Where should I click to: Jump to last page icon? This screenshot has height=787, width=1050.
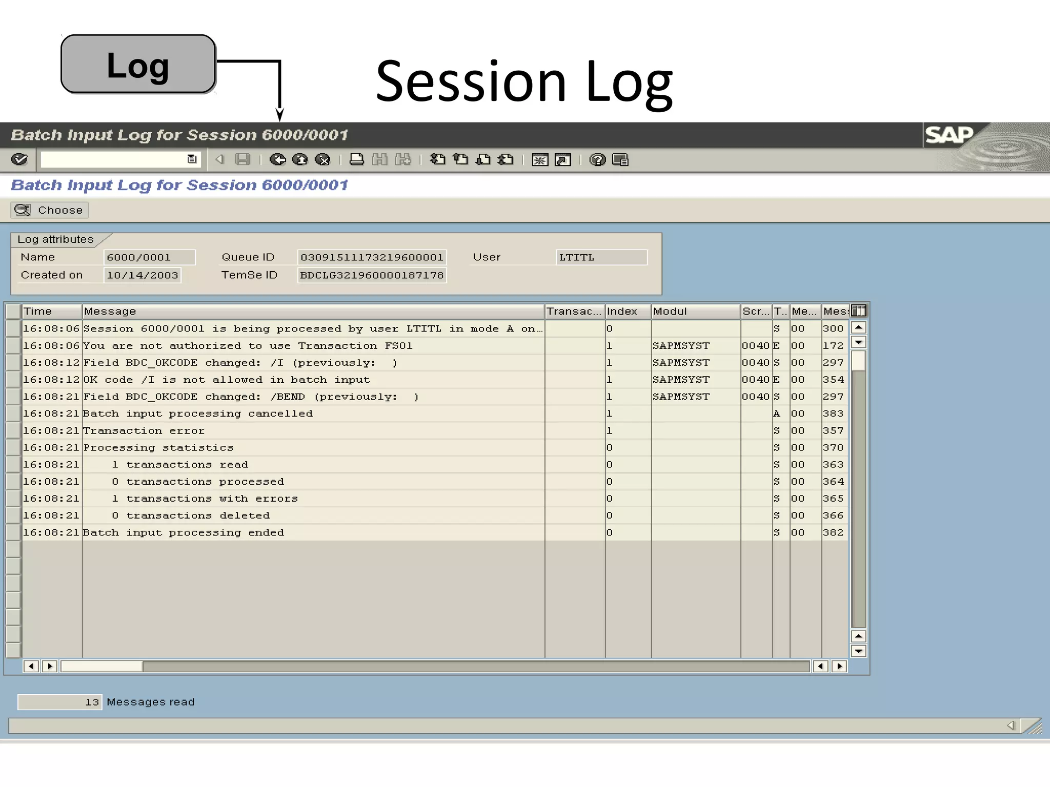click(x=506, y=159)
